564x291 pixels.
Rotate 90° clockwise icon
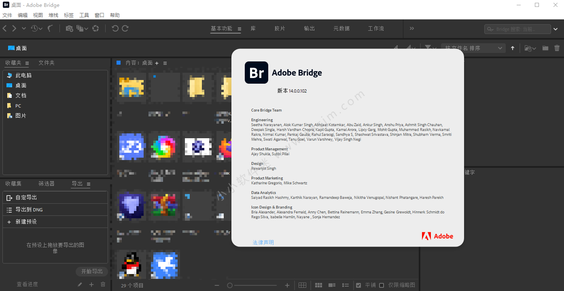coord(125,28)
